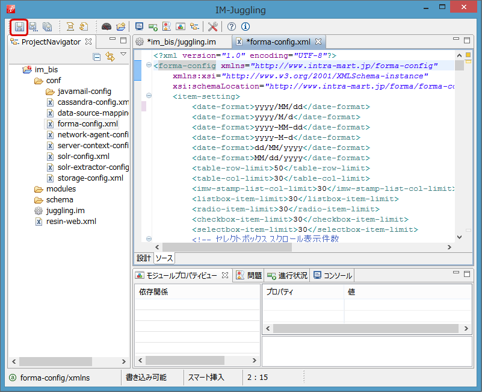Open the ProjectNavigator view menu triangle

[x=123, y=54]
